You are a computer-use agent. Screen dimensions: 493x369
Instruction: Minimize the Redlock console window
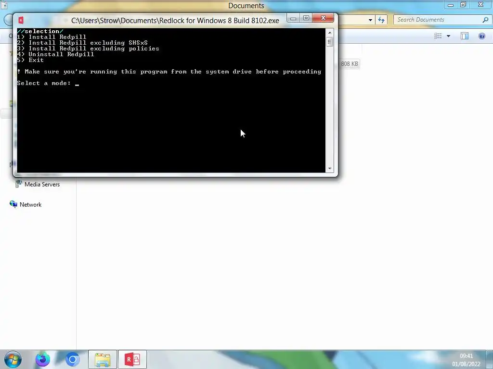click(x=293, y=18)
